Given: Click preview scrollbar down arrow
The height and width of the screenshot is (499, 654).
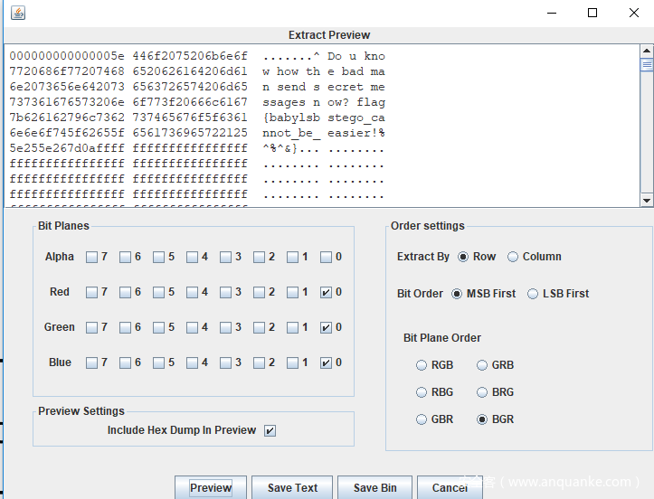Looking at the screenshot, I should 647,201.
